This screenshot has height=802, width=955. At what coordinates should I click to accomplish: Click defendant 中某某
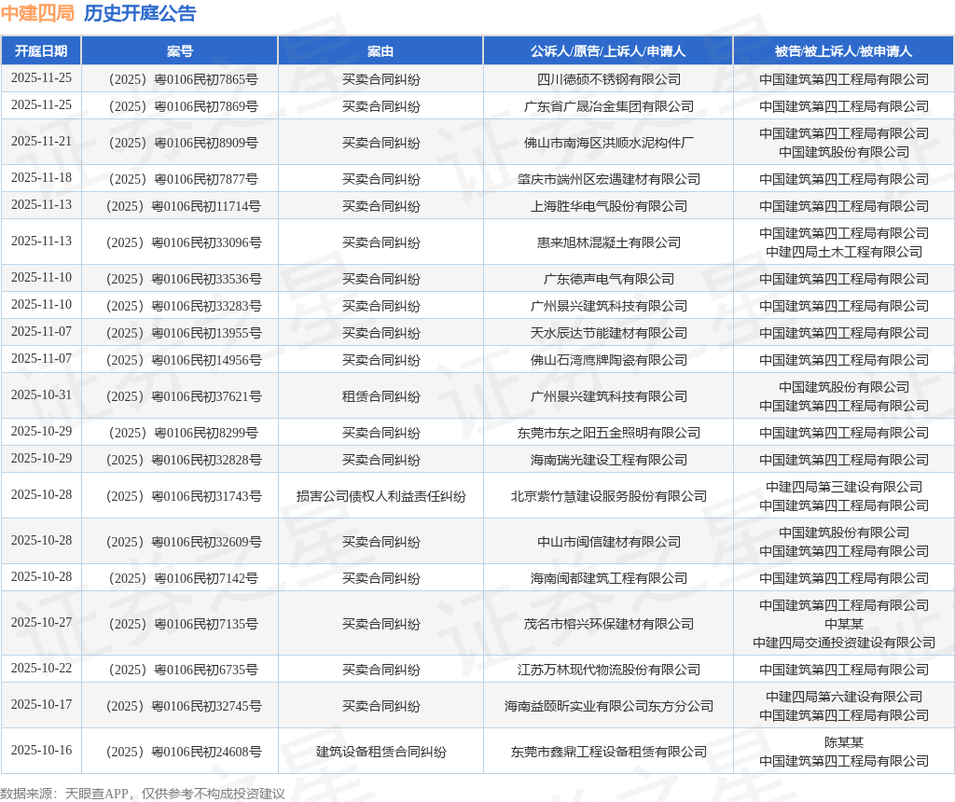pos(843,624)
